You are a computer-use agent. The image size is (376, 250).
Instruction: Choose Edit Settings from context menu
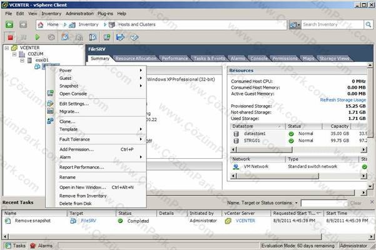coord(74,104)
